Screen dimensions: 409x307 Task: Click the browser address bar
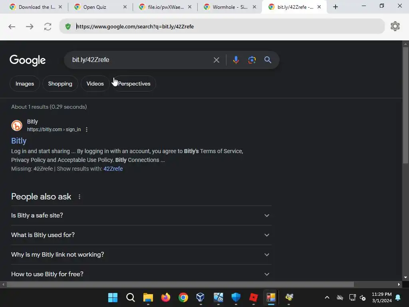(222, 26)
